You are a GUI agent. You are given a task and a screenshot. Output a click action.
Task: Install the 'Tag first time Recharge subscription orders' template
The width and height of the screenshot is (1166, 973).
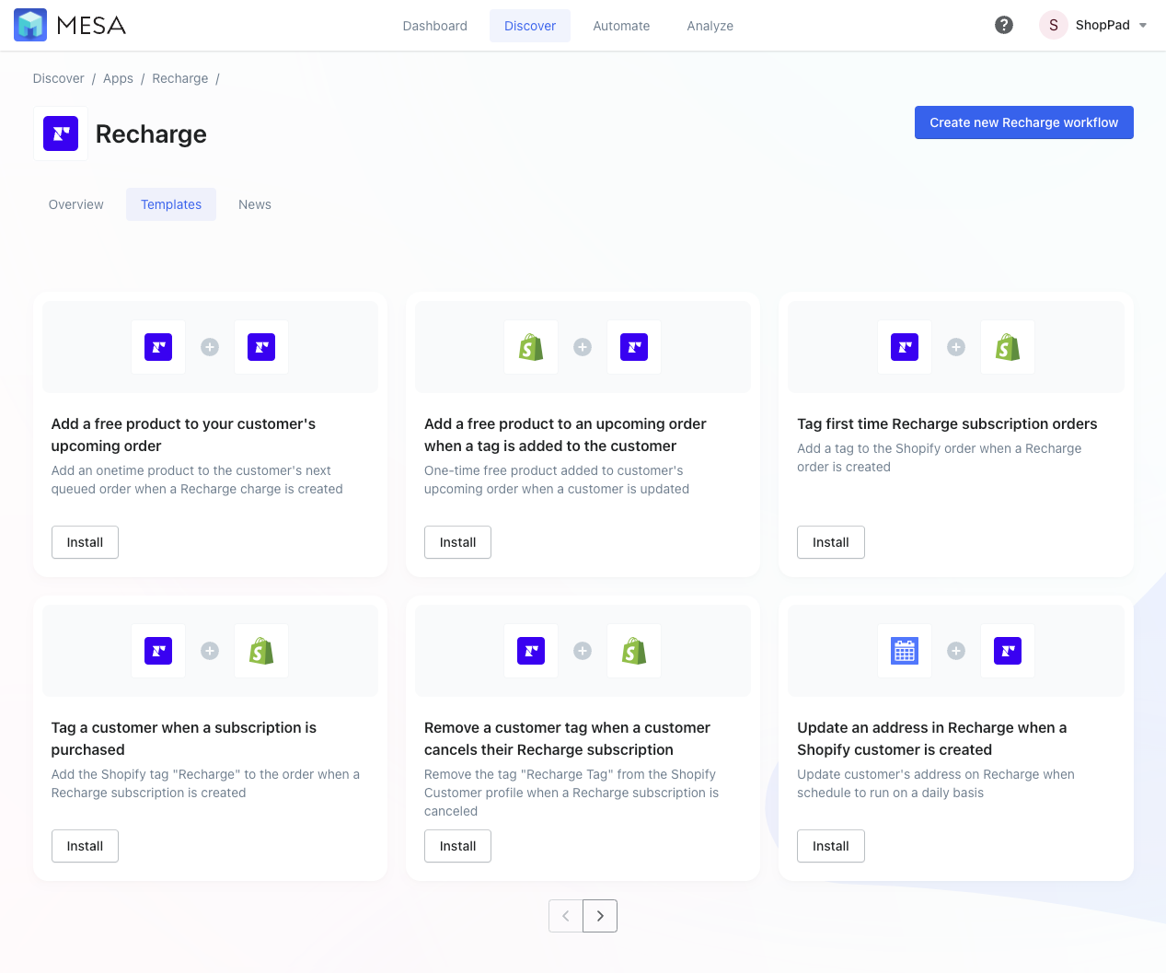[830, 542]
